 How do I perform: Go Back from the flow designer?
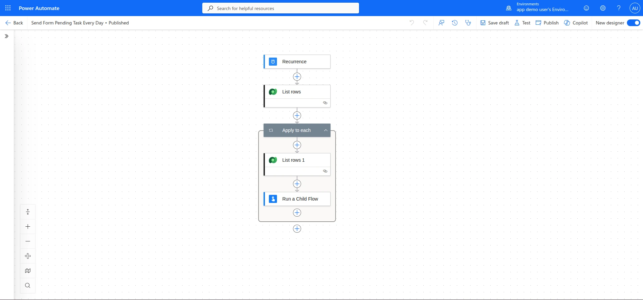click(14, 23)
